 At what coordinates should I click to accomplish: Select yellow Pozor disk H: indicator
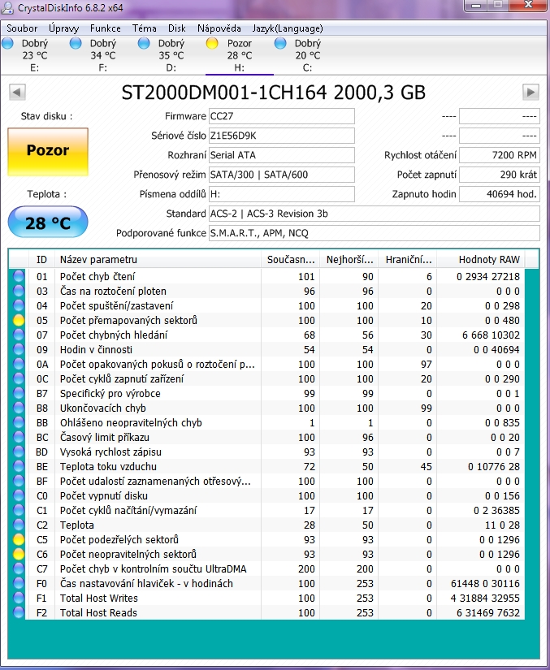[x=212, y=43]
